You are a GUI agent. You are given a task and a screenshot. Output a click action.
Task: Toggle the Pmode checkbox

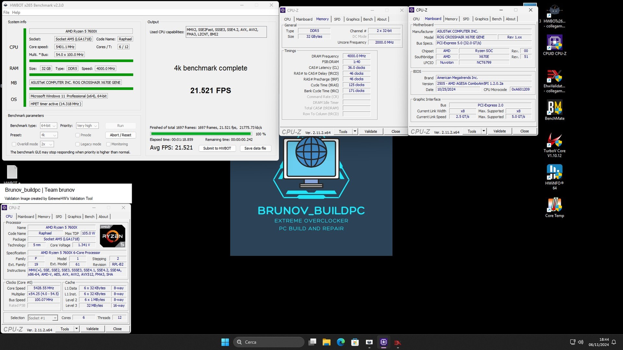(78, 135)
